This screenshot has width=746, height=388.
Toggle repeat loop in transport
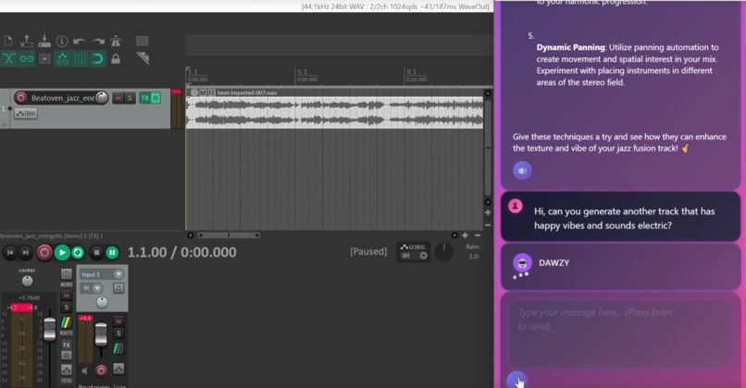coord(78,252)
